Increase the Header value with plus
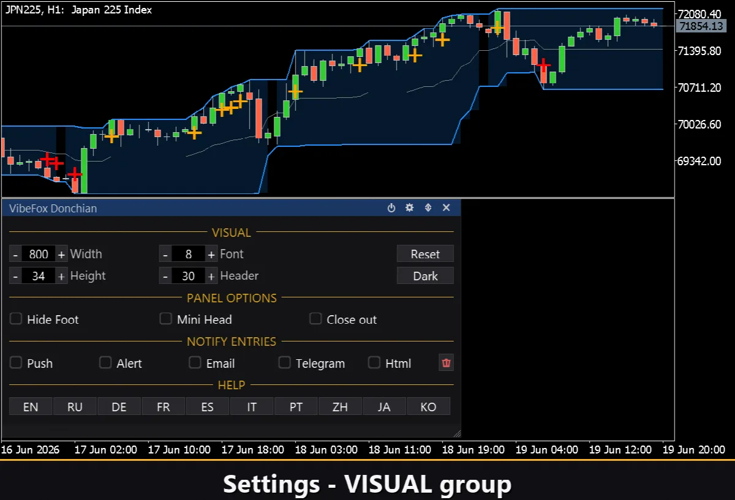735x500 pixels. (211, 276)
